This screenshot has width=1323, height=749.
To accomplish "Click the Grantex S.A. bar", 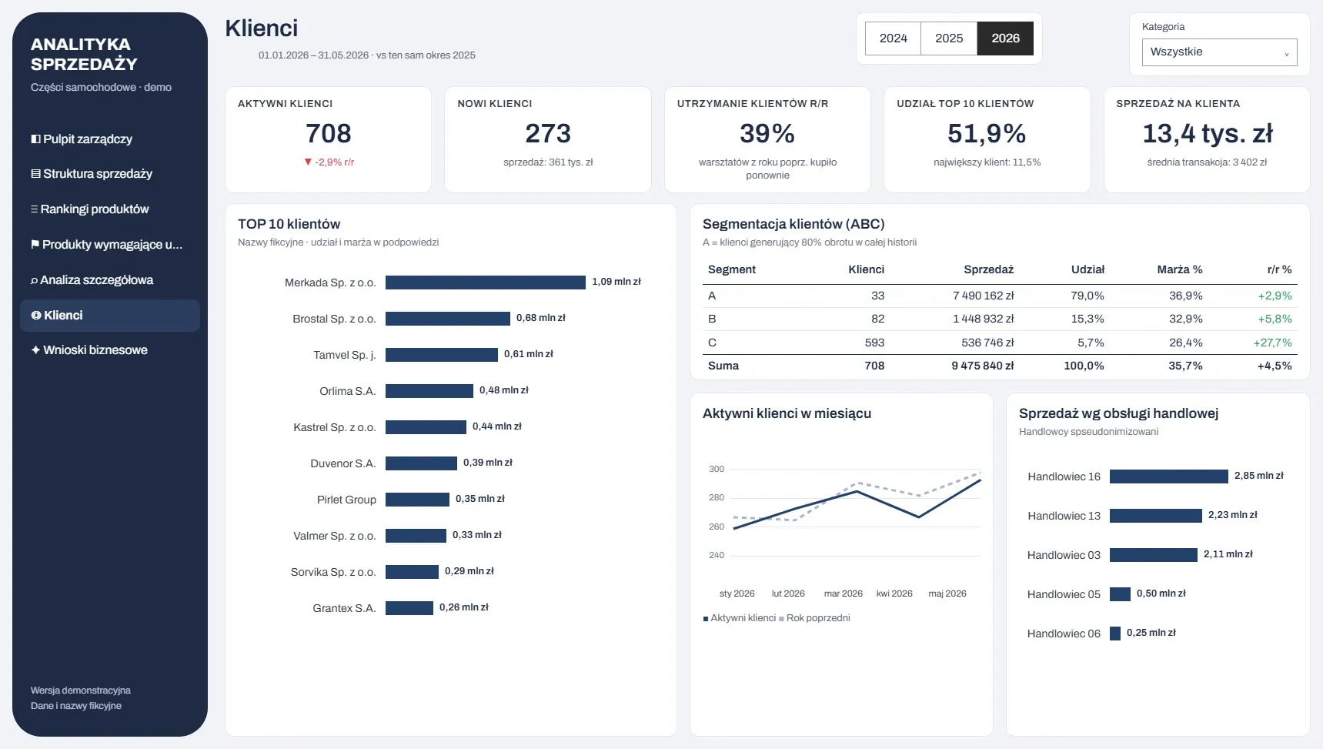I will coord(409,608).
